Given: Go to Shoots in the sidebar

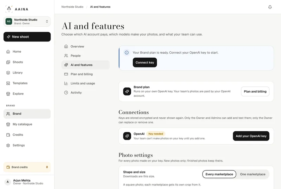Looking at the screenshot, I should (27, 62).
